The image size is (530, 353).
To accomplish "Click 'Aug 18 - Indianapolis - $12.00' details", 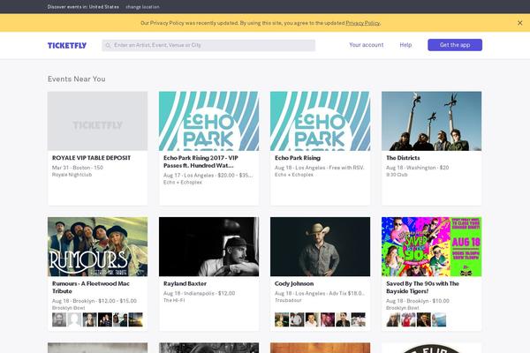I will (x=199, y=293).
